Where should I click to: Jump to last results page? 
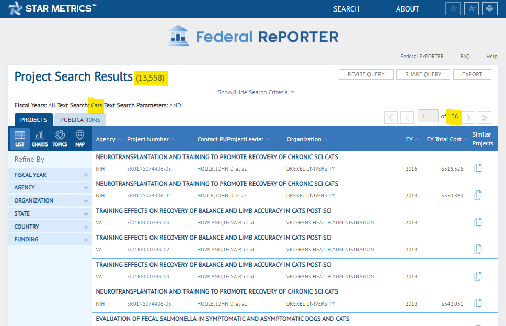coord(485,117)
